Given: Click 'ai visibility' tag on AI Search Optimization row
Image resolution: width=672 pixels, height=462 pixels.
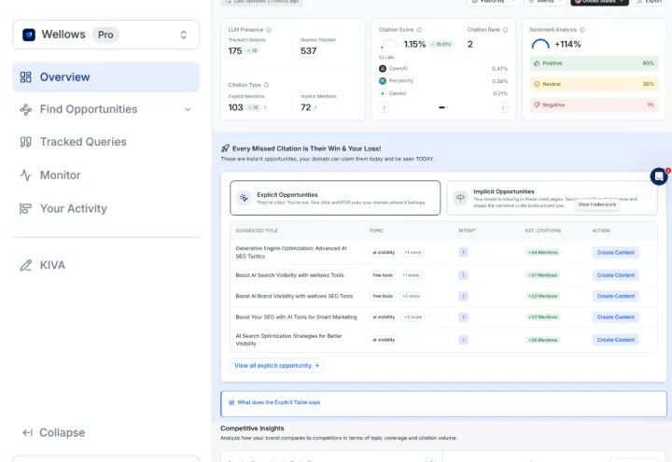Looking at the screenshot, I should (384, 341).
